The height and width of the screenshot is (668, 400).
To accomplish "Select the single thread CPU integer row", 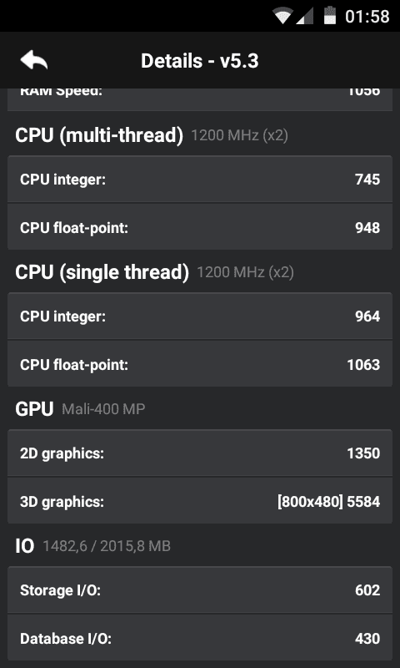I will point(200,316).
